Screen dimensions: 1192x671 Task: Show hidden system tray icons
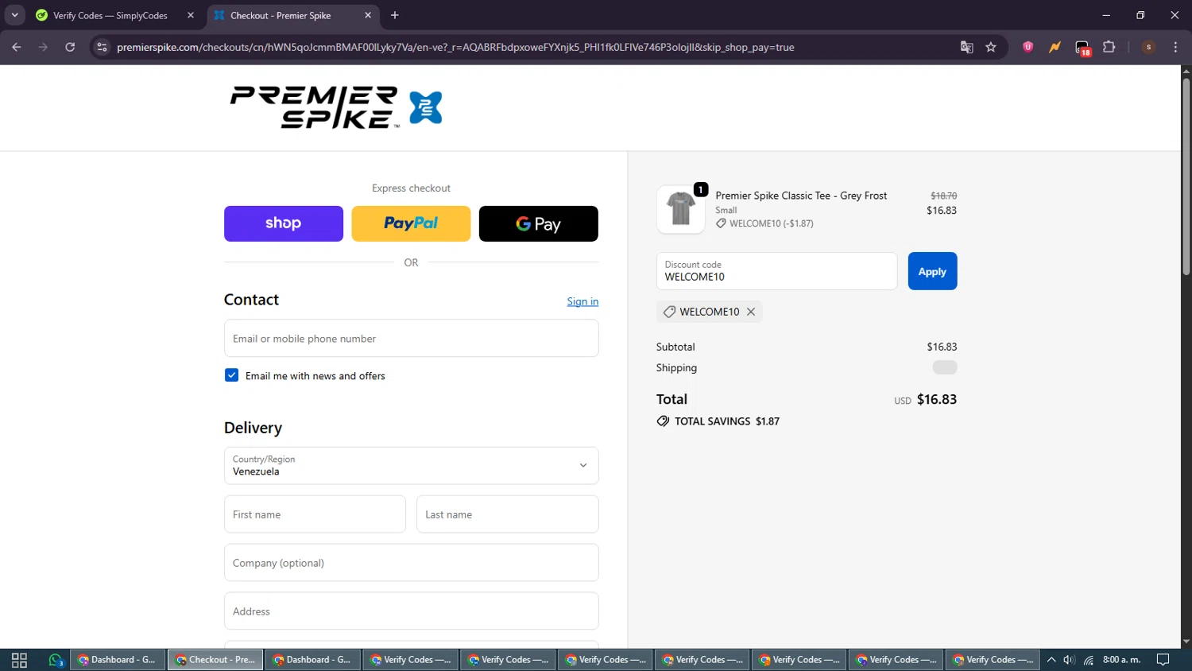point(1051,660)
